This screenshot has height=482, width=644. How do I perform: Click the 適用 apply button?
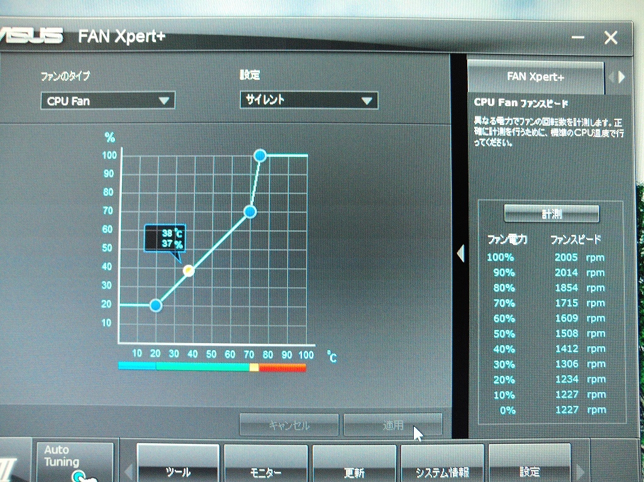pos(392,425)
